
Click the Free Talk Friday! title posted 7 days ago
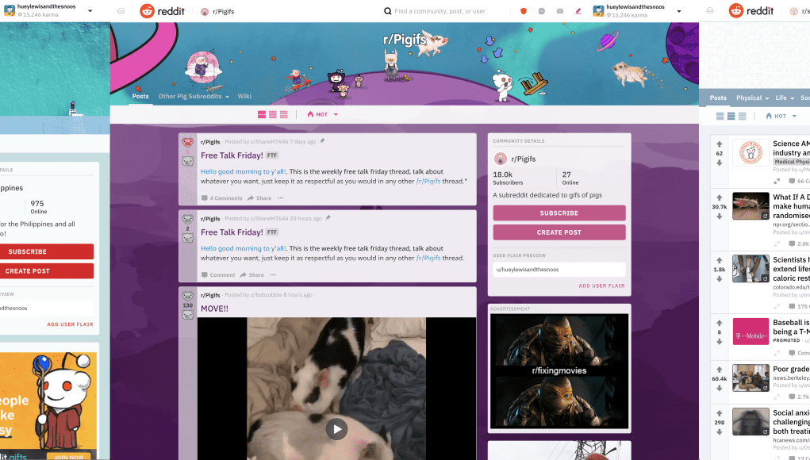pos(232,155)
